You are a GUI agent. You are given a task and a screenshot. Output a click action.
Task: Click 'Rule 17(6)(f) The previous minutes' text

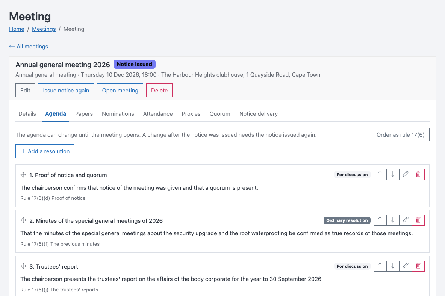[60, 244]
